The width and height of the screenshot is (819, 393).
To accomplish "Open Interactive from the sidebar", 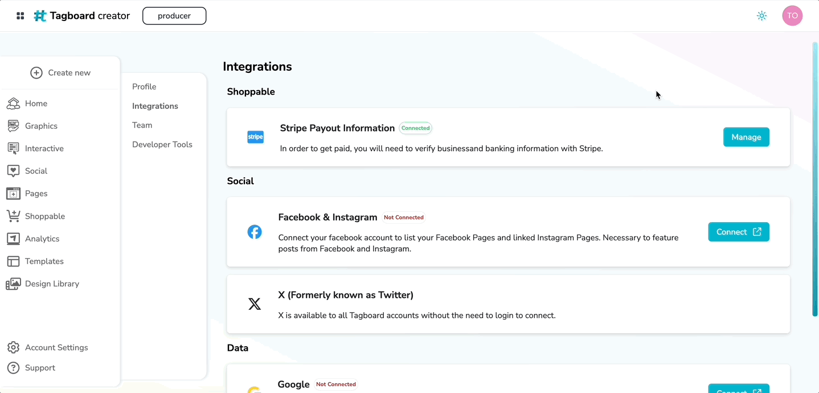I will pyautogui.click(x=44, y=149).
